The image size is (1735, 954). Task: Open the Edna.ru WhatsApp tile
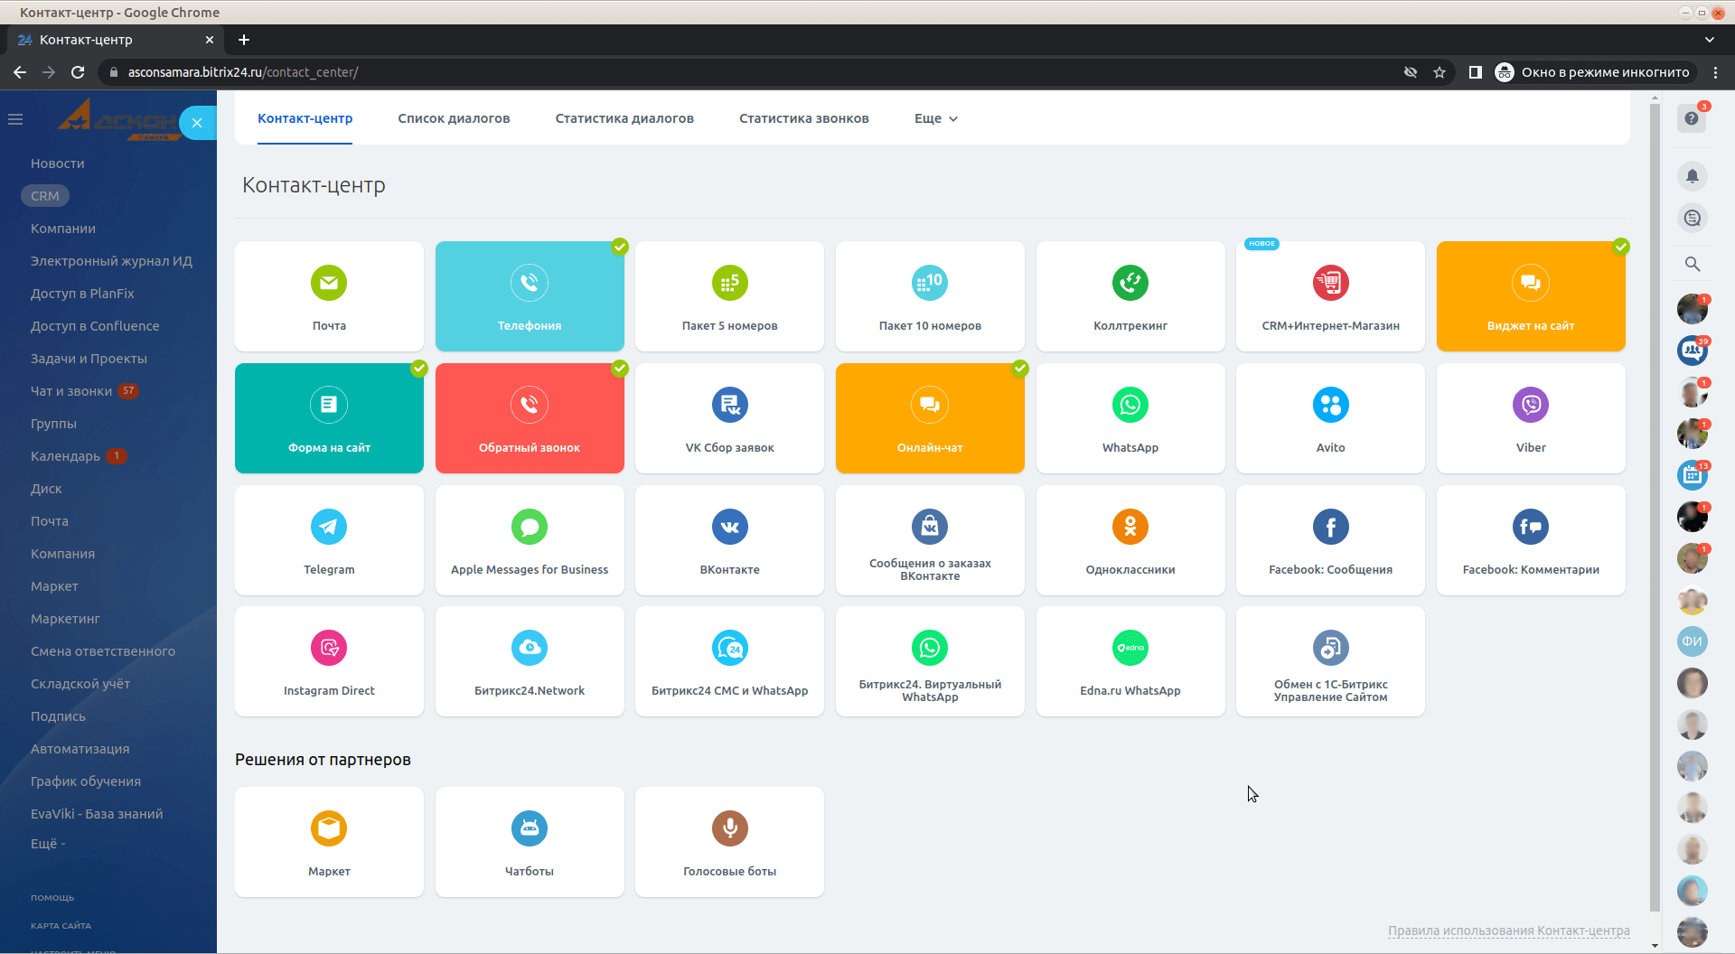[x=1130, y=661]
